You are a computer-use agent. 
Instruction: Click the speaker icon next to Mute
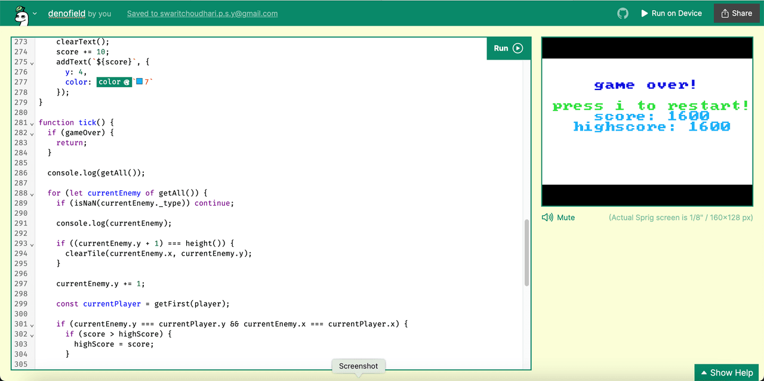(x=547, y=218)
